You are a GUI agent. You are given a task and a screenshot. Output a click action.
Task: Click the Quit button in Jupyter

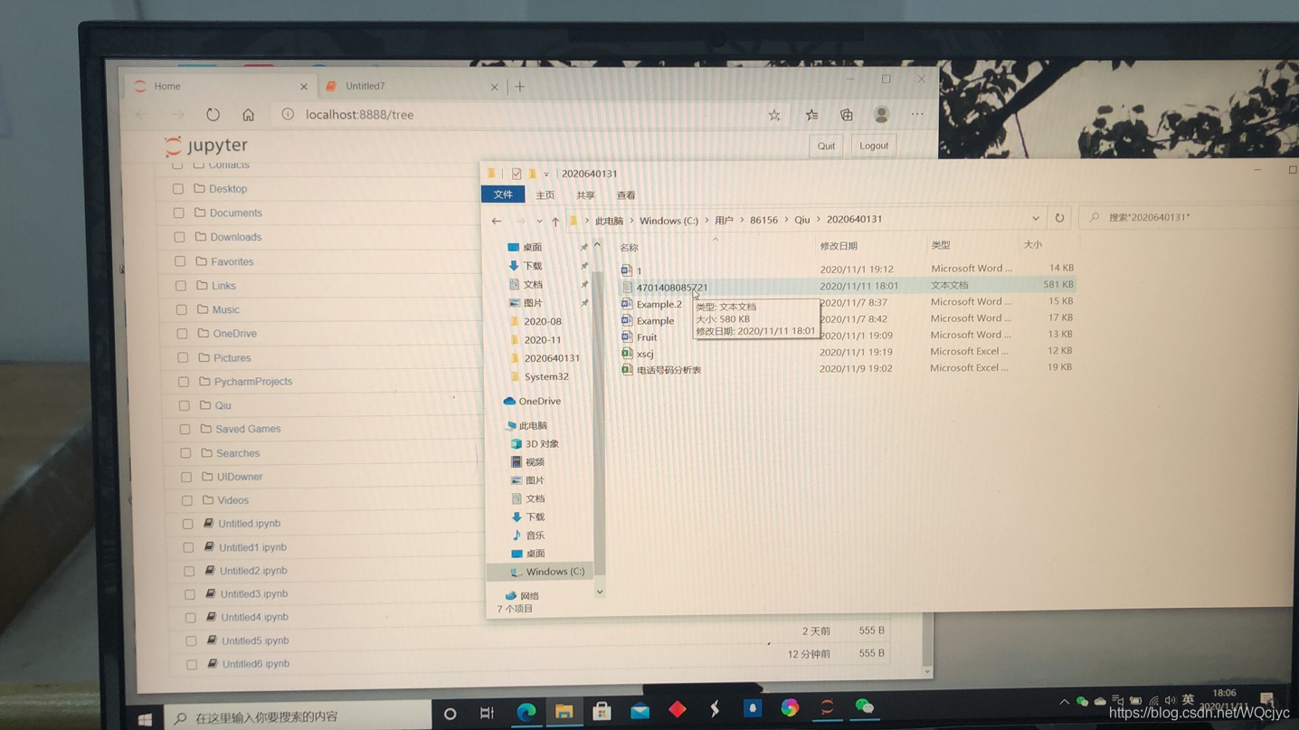click(x=826, y=146)
